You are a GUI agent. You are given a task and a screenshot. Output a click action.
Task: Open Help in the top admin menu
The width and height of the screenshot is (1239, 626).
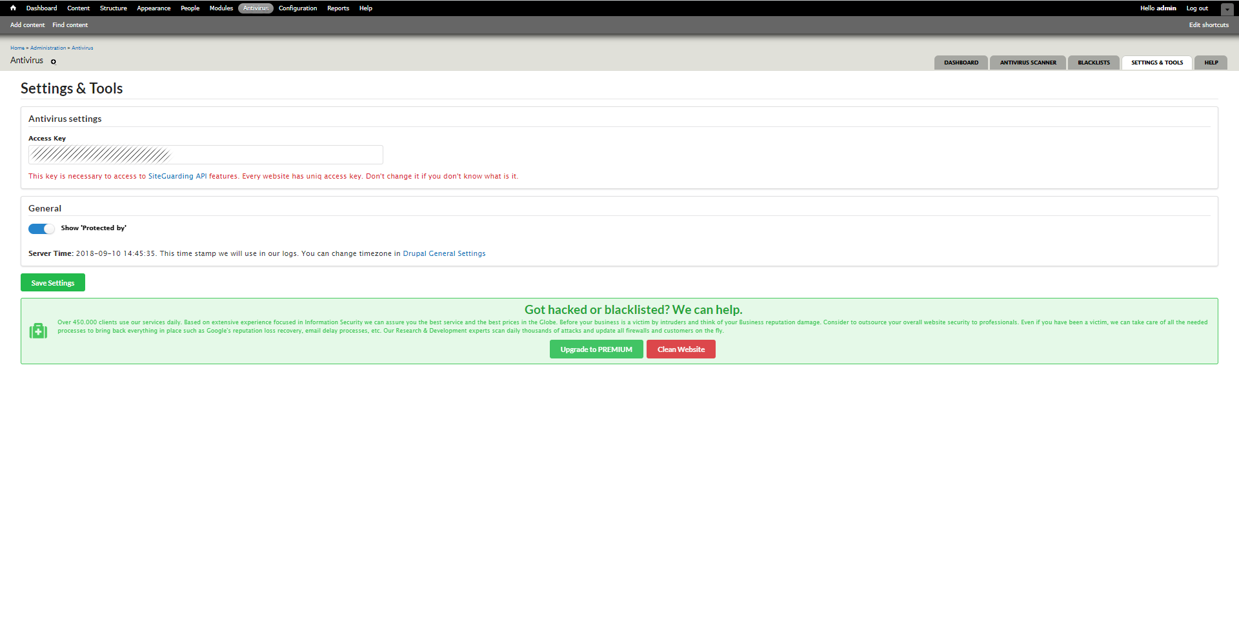pyautogui.click(x=366, y=8)
